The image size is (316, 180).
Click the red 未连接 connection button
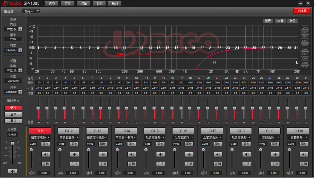302,11
